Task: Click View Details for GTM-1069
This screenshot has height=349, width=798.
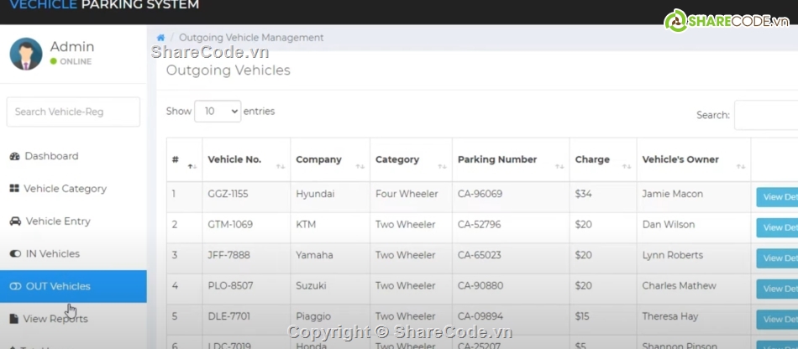Action: pos(777,227)
